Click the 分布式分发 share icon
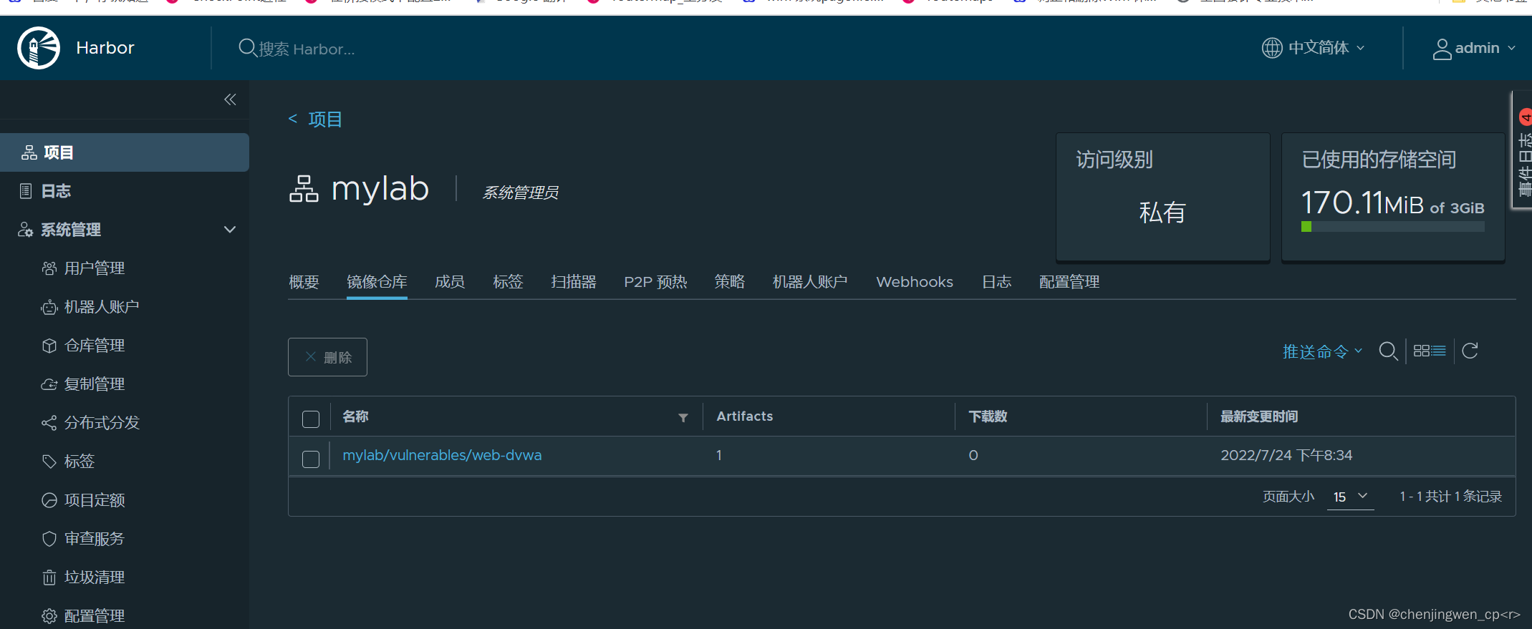The height and width of the screenshot is (629, 1532). point(49,423)
